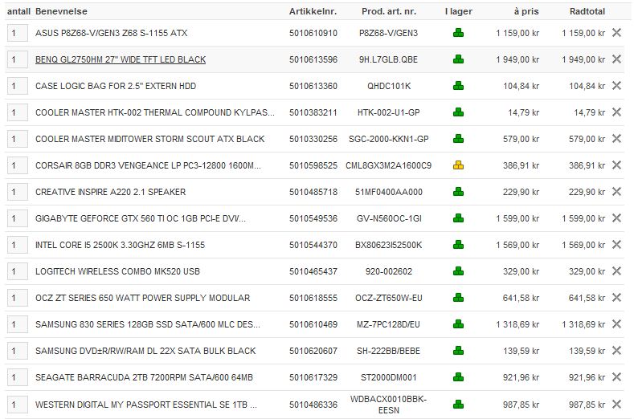Click the Radtotal column header

click(587, 11)
